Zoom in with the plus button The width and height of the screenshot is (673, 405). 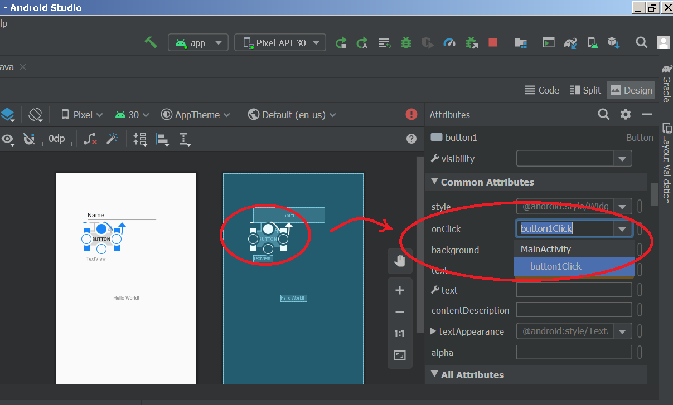[x=400, y=290]
